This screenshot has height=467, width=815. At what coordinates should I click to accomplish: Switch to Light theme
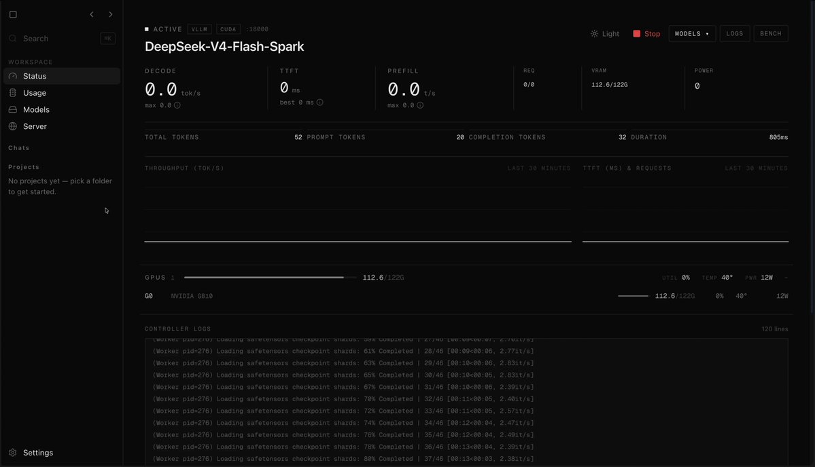pyautogui.click(x=605, y=34)
